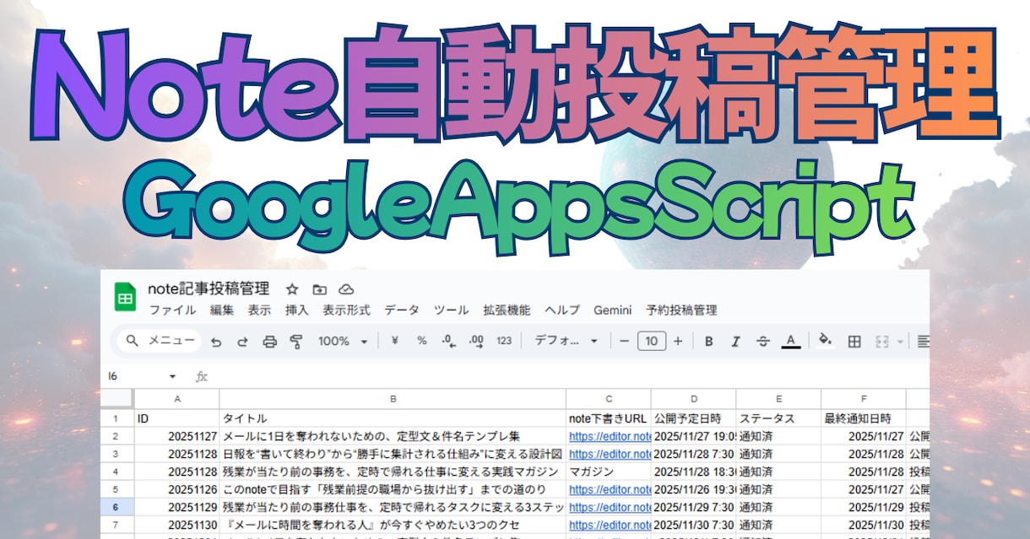Click the I6 name box

[113, 376]
